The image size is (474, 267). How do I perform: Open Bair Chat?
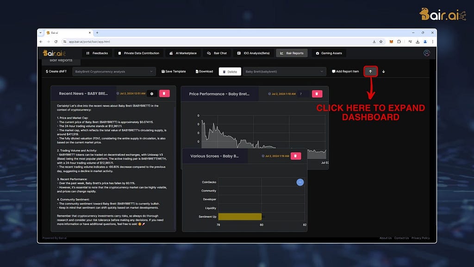point(217,53)
